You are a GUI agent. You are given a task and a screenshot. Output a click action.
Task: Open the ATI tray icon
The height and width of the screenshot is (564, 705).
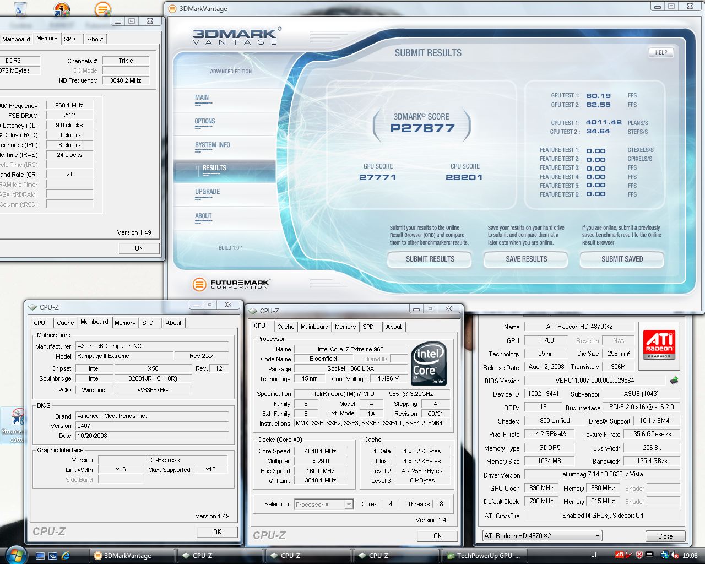point(619,555)
